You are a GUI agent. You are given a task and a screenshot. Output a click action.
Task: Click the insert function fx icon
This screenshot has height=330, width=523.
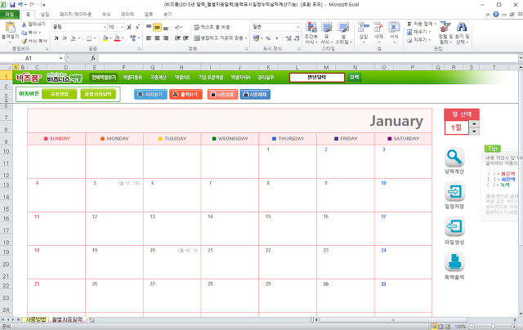[93, 58]
